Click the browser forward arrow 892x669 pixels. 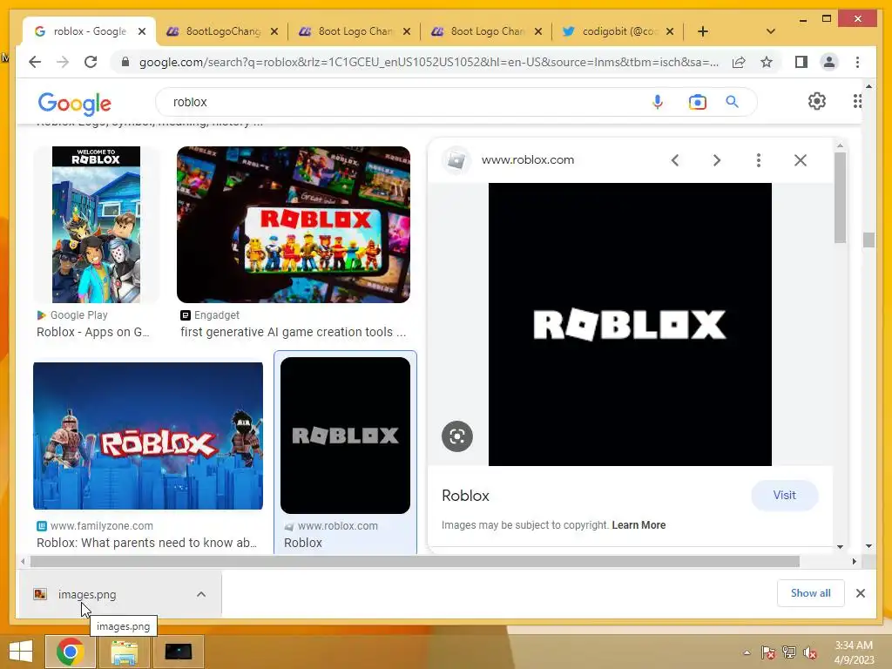tap(63, 62)
